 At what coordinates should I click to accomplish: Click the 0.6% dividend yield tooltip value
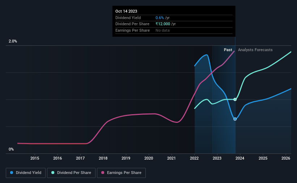click(160, 18)
